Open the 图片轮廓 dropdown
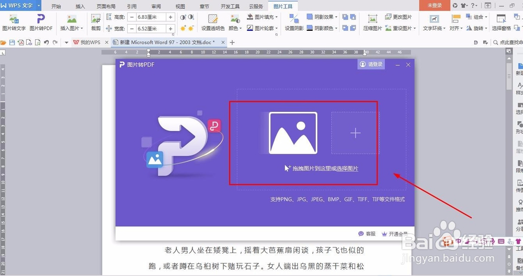Image resolution: width=523 pixels, height=276 pixels. coord(262,28)
